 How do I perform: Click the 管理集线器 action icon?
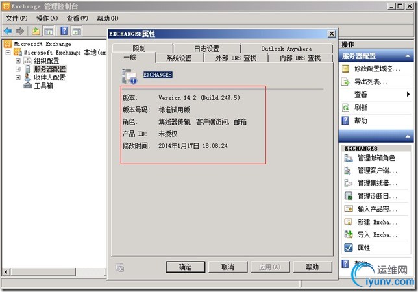tap(348, 183)
